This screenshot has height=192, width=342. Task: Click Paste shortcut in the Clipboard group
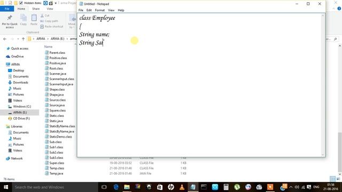coord(52,27)
